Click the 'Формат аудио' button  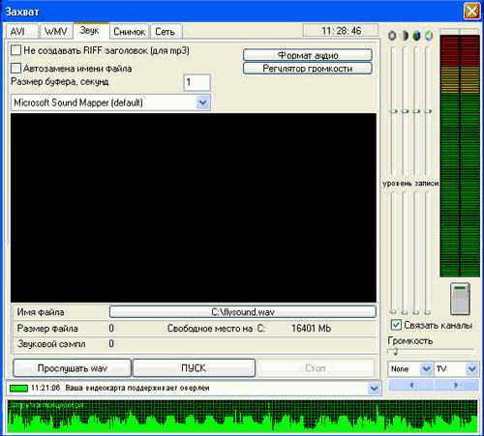point(308,55)
